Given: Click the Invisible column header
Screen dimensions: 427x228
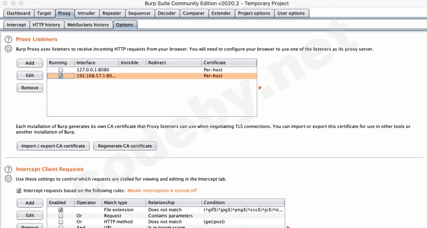Looking at the screenshot, I should 132,63.
